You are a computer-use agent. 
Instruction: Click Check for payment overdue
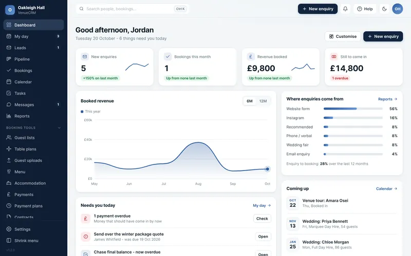262,219
